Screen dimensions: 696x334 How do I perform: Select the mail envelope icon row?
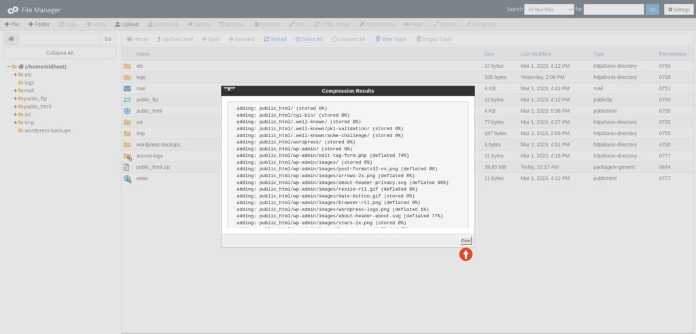pos(127,88)
